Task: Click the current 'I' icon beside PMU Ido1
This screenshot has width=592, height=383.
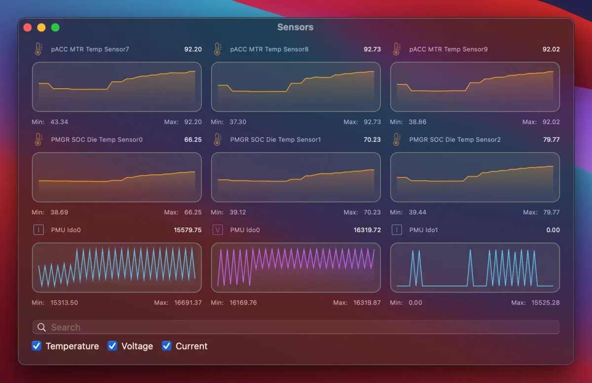Action: coord(397,230)
